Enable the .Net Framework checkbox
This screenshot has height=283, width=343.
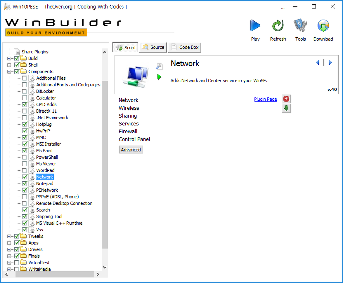(x=24, y=118)
